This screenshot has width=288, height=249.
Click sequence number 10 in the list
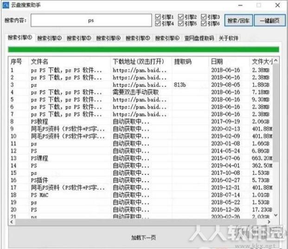pos(13,136)
